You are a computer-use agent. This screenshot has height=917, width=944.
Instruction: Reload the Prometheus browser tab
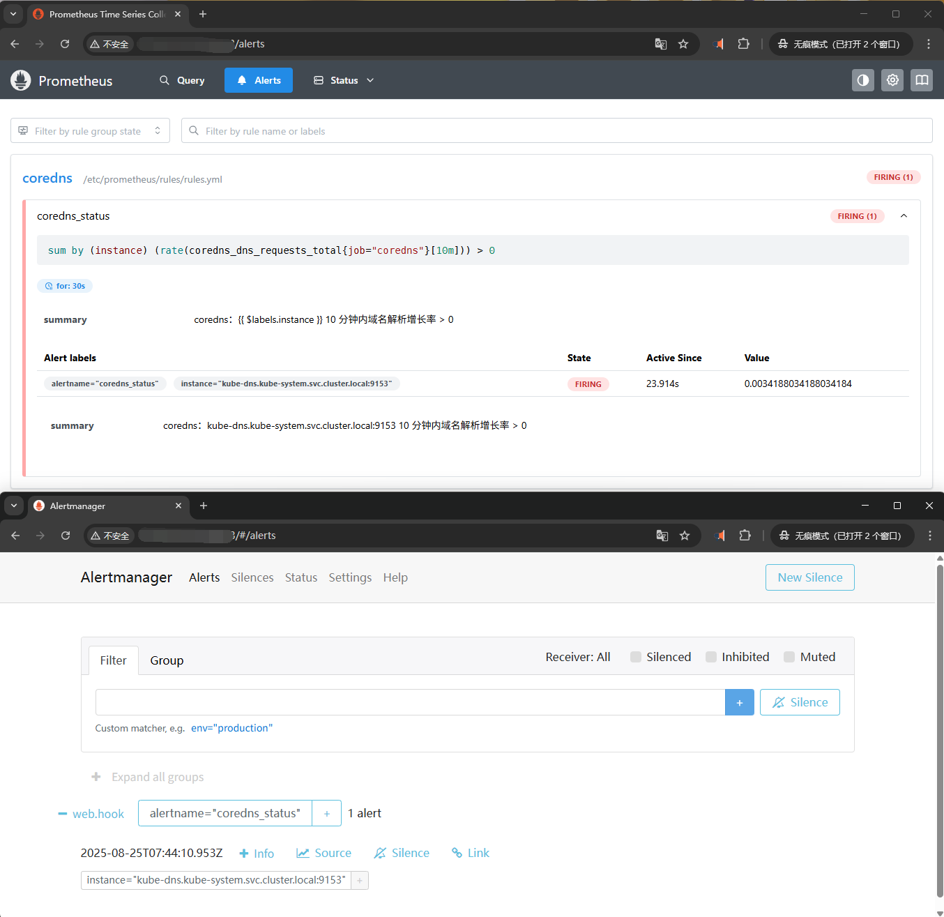point(65,44)
